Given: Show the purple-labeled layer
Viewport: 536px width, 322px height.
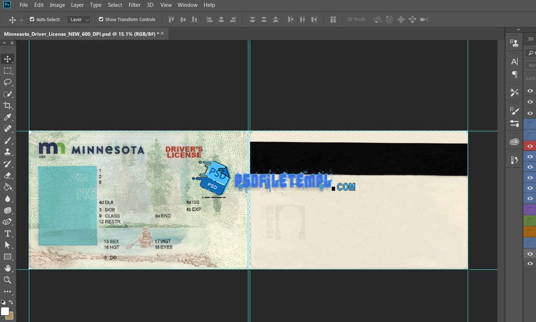Looking at the screenshot, I should point(530,209).
